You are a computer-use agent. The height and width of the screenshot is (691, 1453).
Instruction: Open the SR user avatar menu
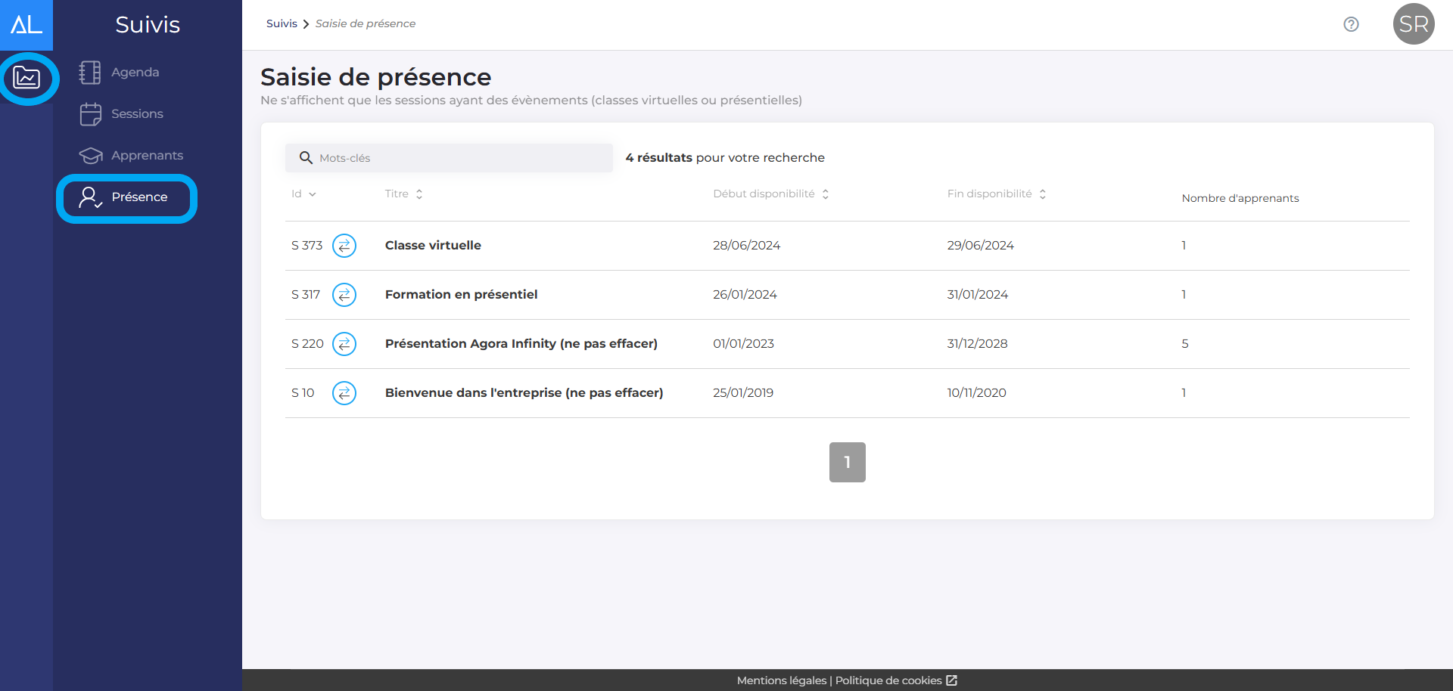[x=1414, y=24]
